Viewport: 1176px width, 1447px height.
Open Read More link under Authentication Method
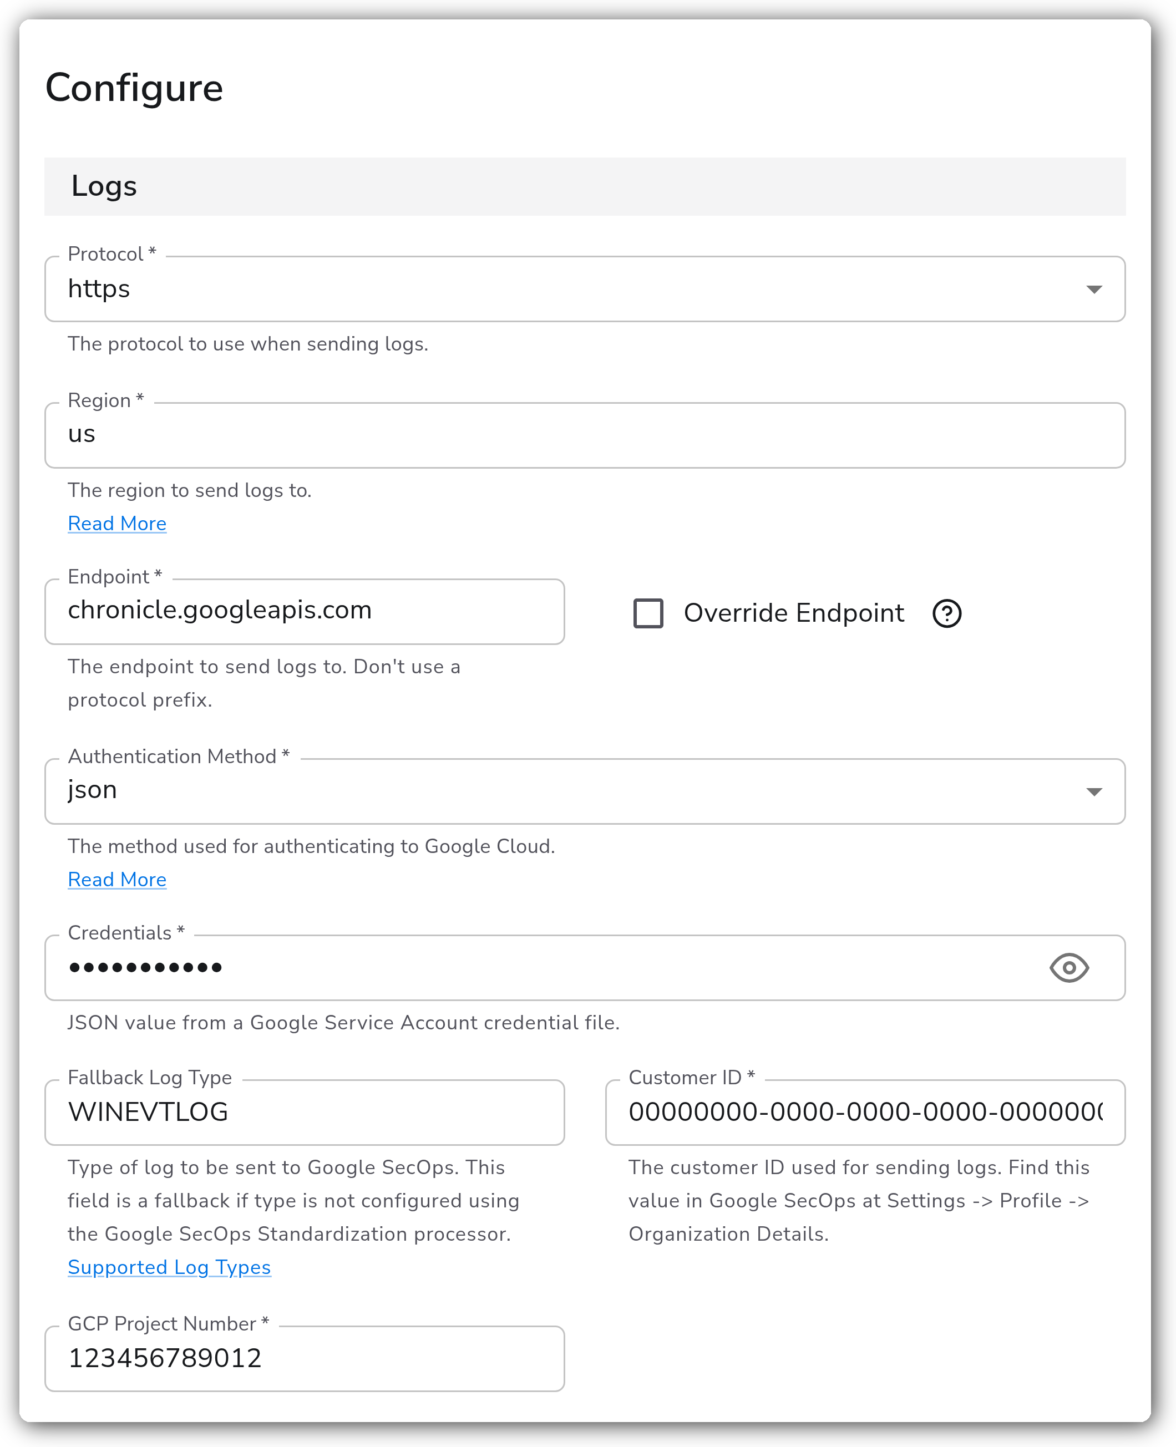(117, 880)
